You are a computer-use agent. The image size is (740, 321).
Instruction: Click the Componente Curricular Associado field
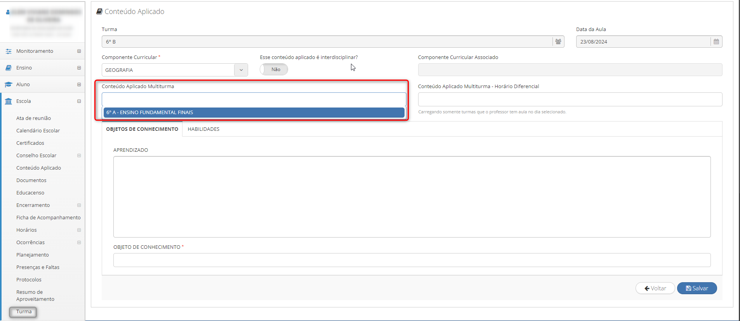570,70
